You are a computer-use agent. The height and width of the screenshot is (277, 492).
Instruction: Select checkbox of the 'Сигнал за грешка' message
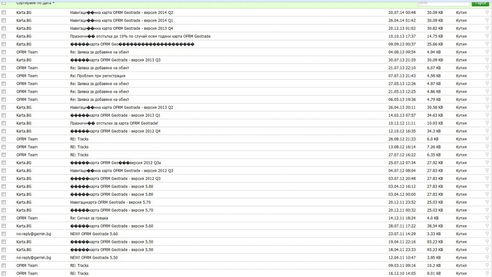4,218
